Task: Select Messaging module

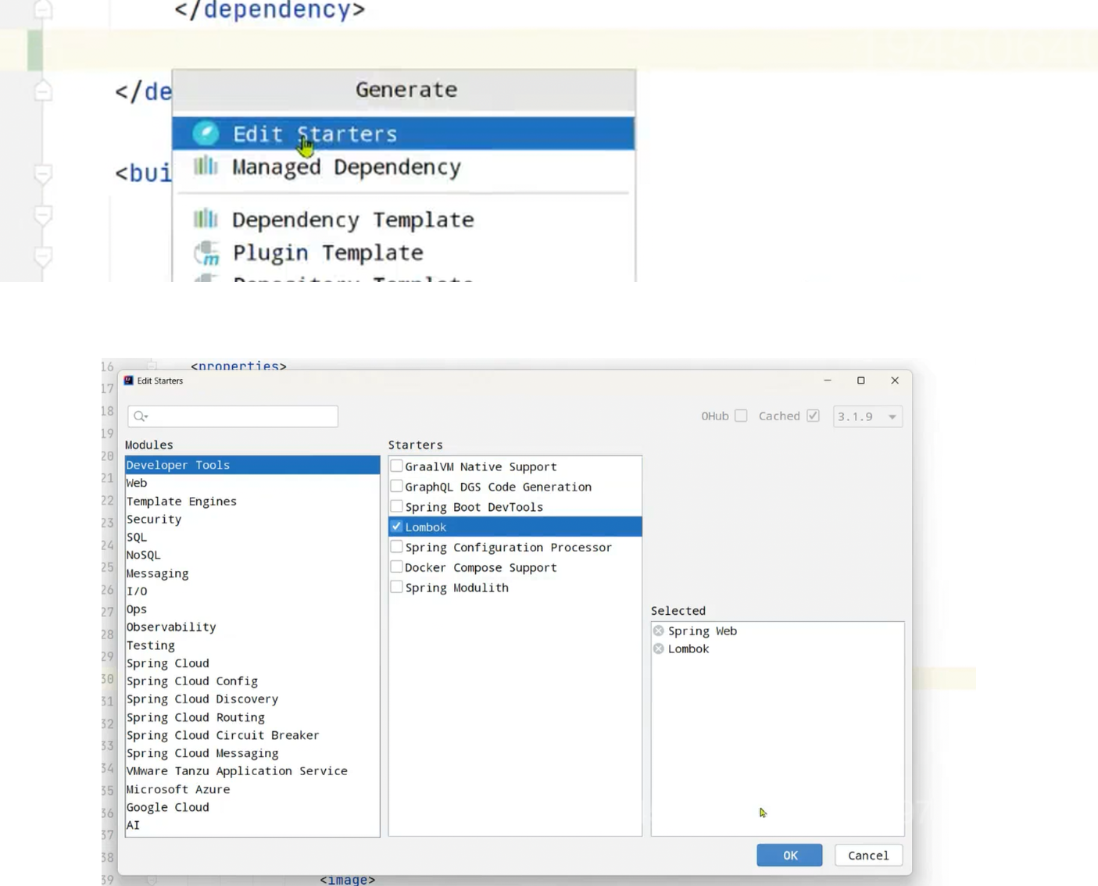Action: (x=252, y=573)
